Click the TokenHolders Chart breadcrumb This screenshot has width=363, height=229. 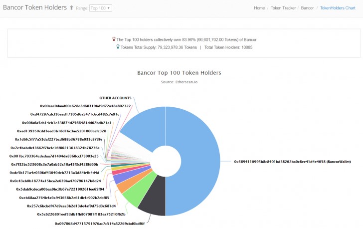337,8
